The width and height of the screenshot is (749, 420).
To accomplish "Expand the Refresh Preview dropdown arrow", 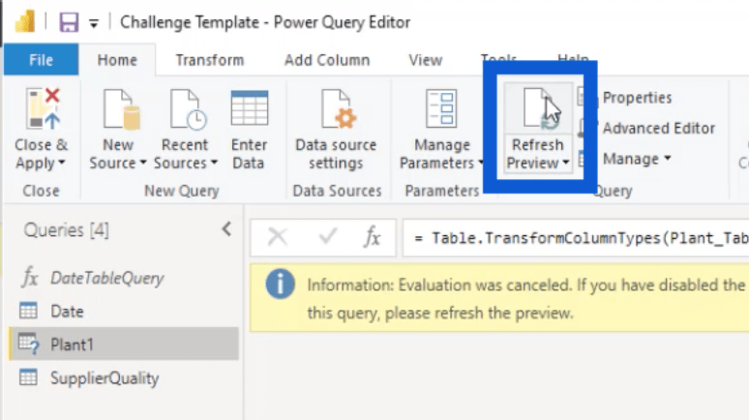I will (565, 163).
